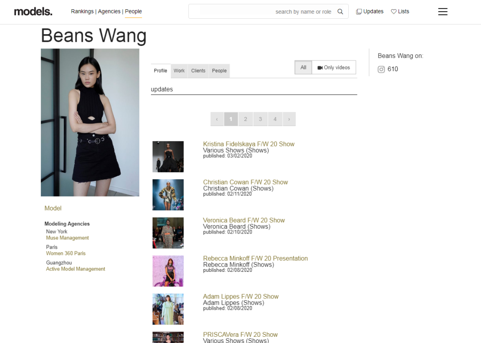481x343 pixels.
Task: Go to previous page arrow in pagination
Action: pyautogui.click(x=217, y=119)
